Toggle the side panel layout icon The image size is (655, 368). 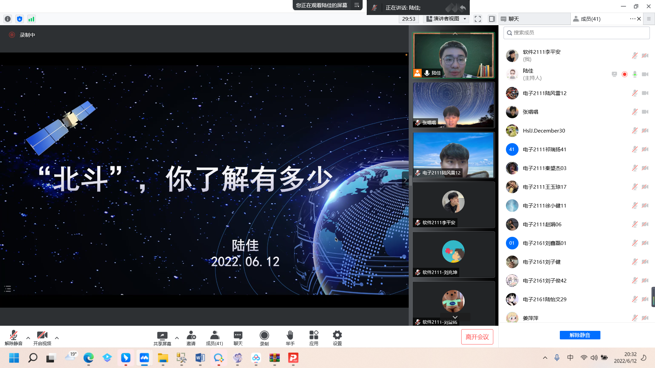click(x=492, y=19)
